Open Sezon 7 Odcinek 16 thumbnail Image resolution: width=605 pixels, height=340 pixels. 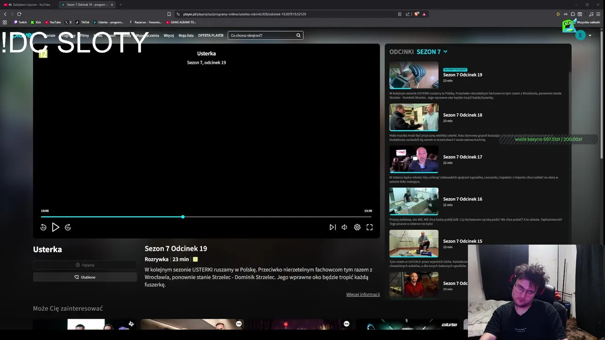coord(414,201)
